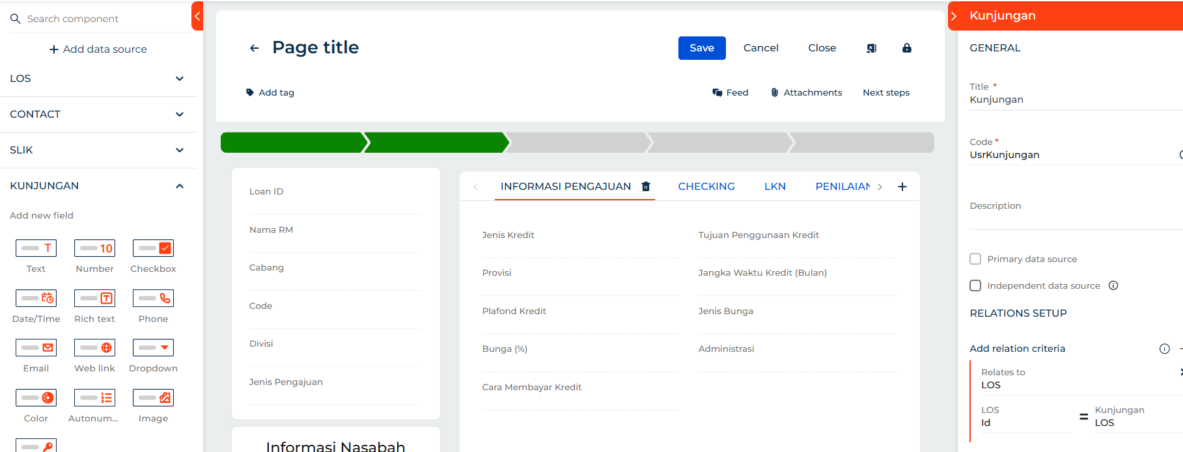
Task: Click Add data source
Action: click(98, 49)
